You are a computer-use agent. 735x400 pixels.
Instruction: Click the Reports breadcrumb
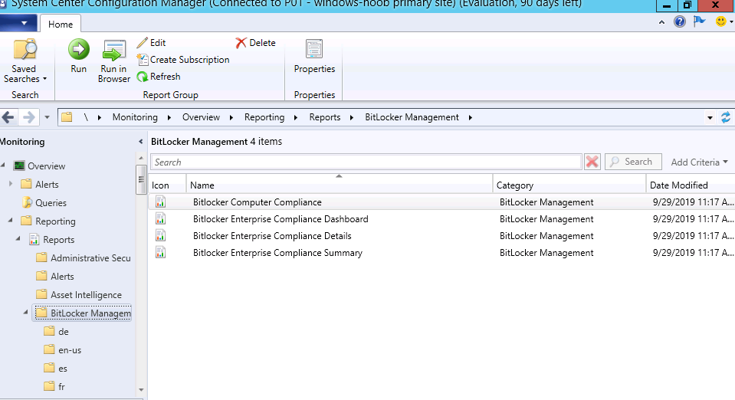point(325,117)
